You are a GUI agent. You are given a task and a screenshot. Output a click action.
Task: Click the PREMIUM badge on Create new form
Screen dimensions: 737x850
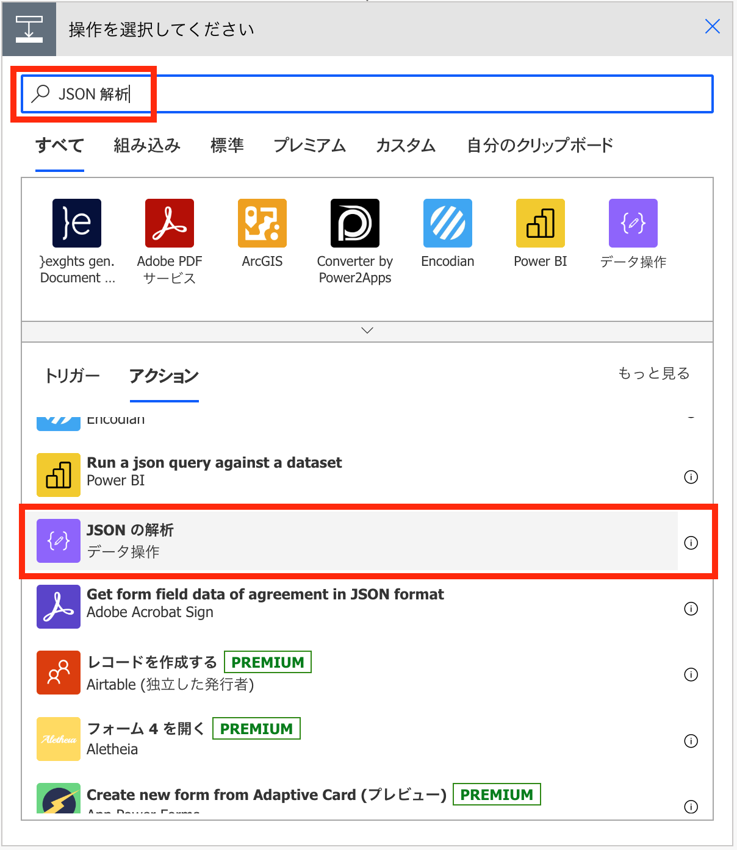click(497, 795)
